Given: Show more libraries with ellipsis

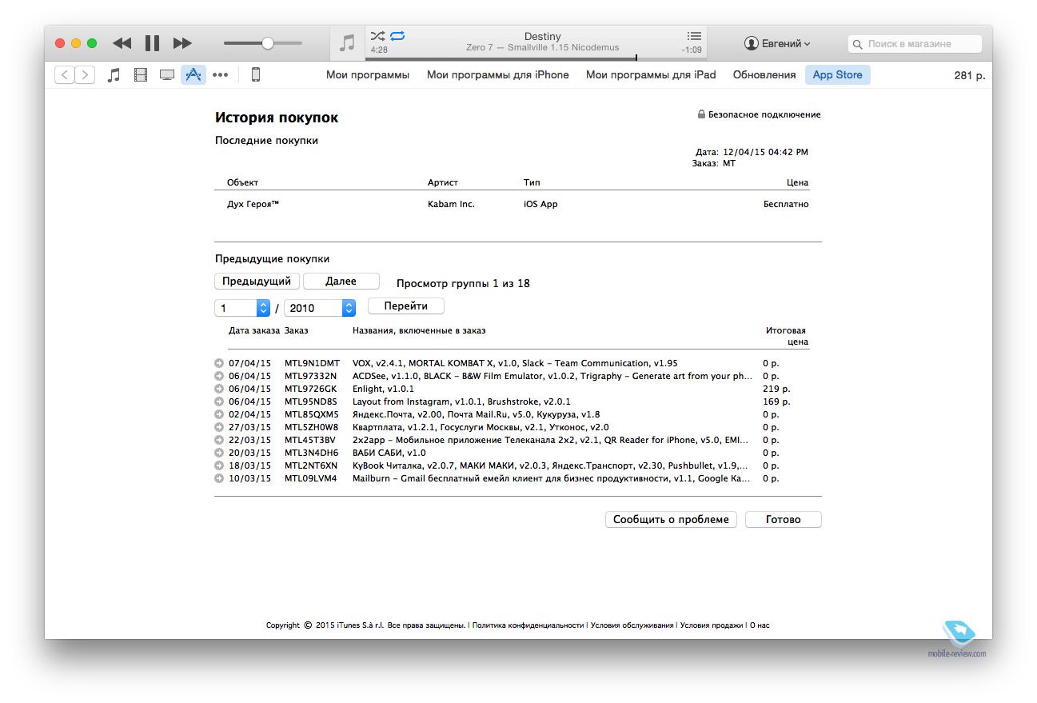Looking at the screenshot, I should click(221, 75).
